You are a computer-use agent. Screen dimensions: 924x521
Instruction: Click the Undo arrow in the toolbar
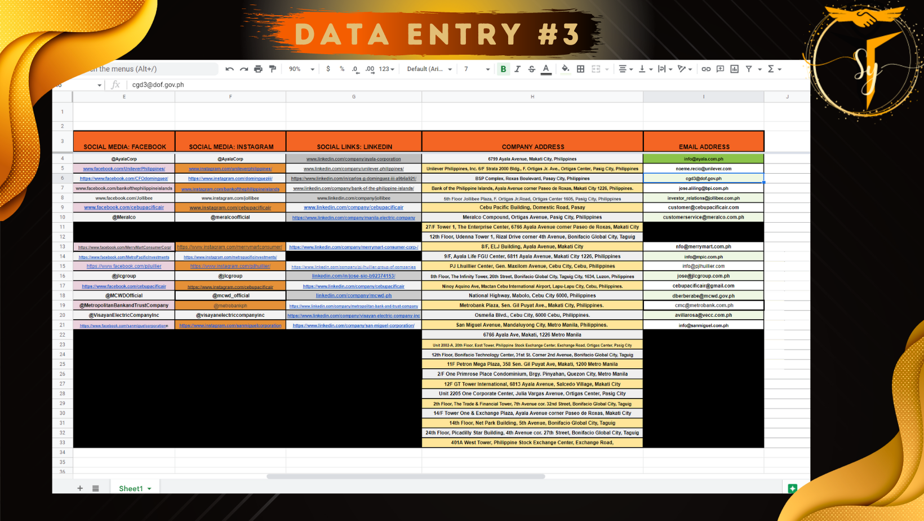(229, 69)
